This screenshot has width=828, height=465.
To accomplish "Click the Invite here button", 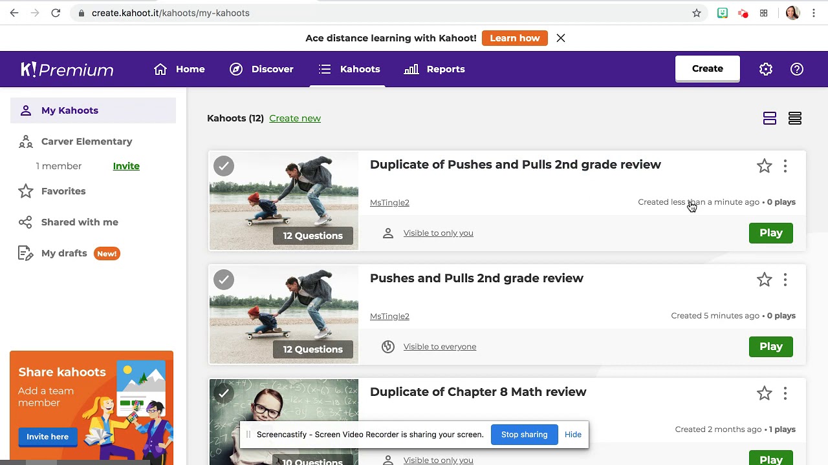I will point(47,437).
